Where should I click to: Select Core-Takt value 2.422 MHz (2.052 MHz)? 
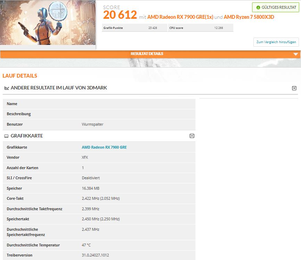click(x=101, y=198)
